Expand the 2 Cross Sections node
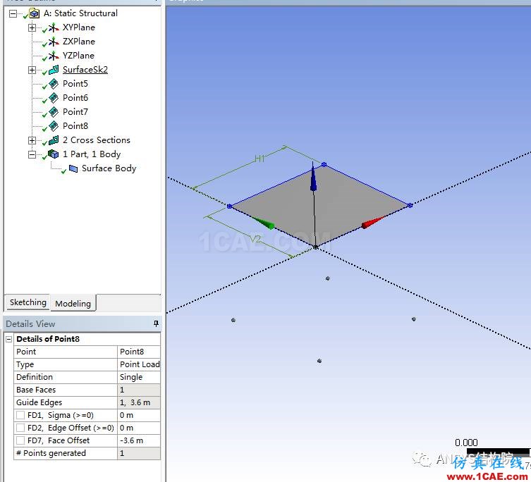531x482 pixels. 32,140
